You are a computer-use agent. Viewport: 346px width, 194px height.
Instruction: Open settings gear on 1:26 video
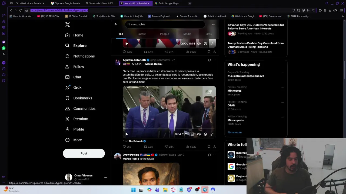coord(205,134)
